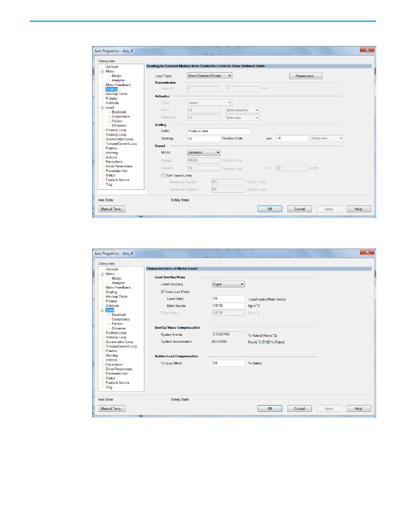Click OK in the Scaling dialog

pos(270,209)
